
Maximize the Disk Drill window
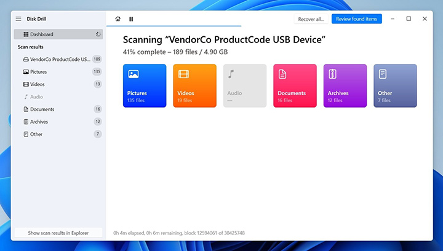pos(409,19)
